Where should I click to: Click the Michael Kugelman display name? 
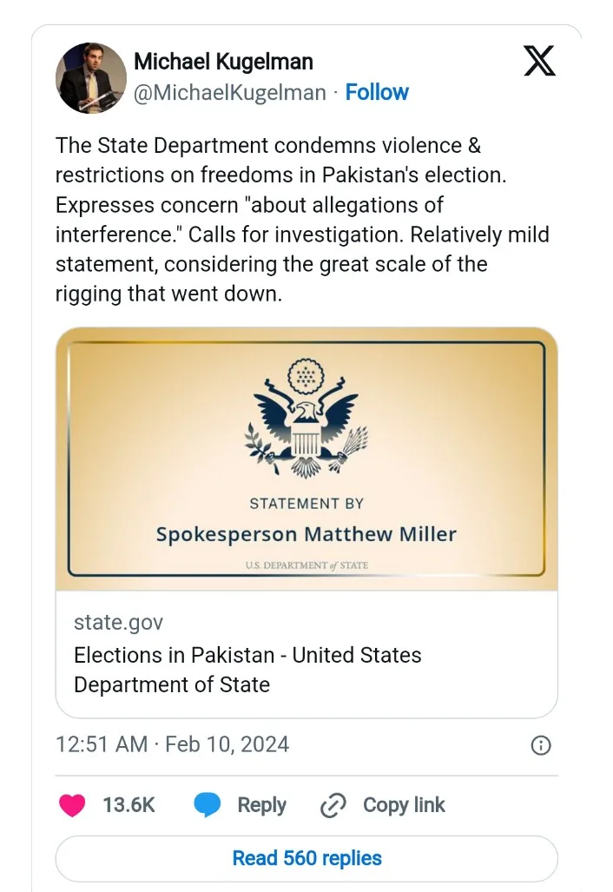[223, 62]
